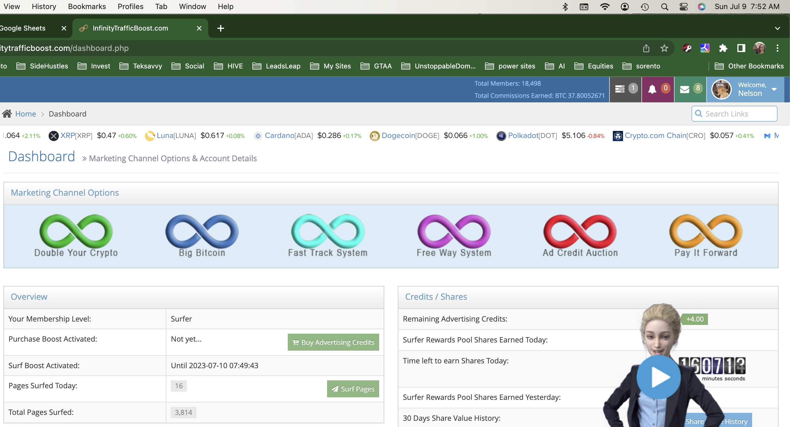The height and width of the screenshot is (427, 790).
Task: Open the Crypto.com Chain ticker link
Action: pos(665,135)
